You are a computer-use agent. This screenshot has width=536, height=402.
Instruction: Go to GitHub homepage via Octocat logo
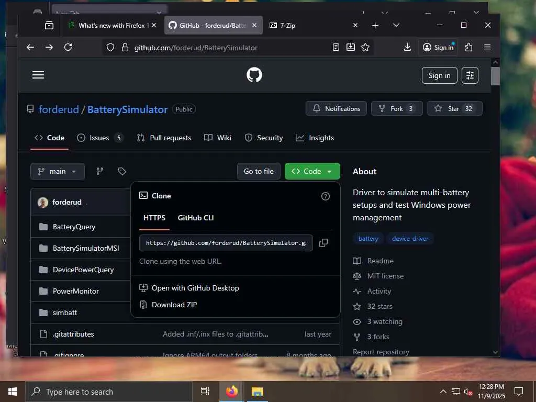click(254, 75)
